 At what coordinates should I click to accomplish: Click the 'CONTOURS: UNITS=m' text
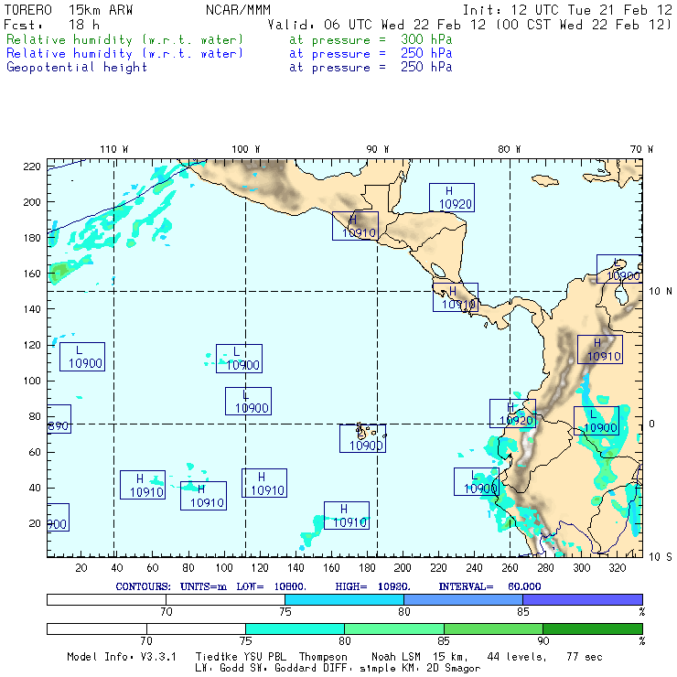coord(170,586)
